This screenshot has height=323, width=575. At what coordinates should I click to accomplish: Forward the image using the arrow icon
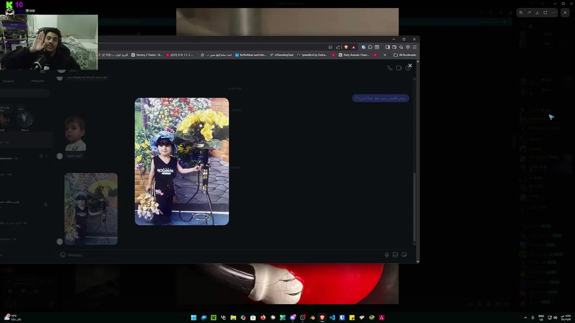(529, 13)
